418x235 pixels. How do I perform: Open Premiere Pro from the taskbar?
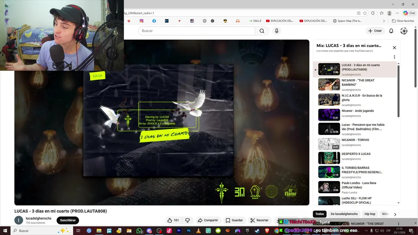(x=179, y=231)
